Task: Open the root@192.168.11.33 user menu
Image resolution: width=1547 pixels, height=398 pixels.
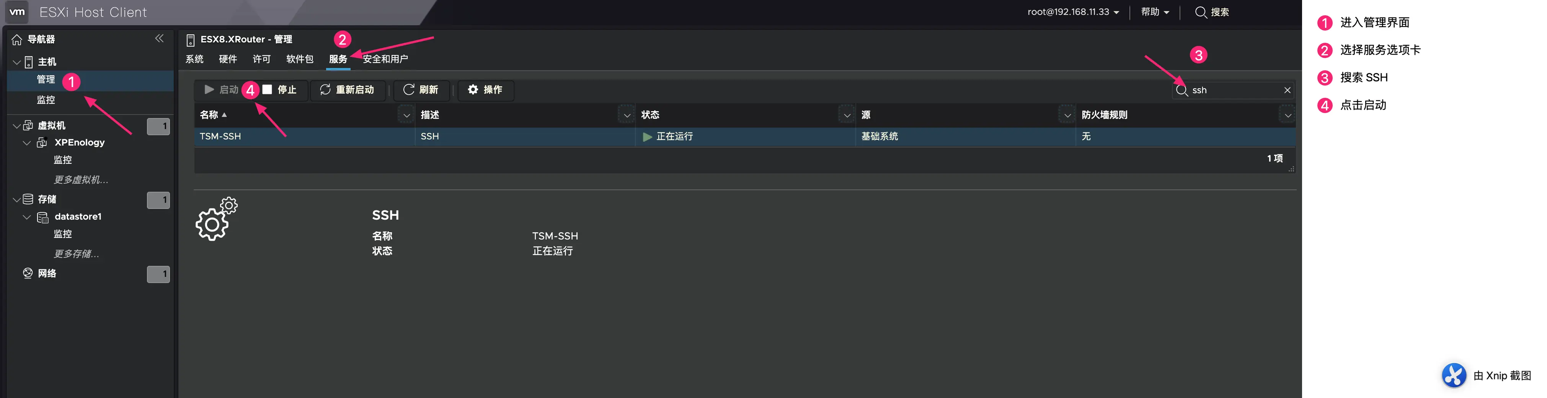Action: tap(1072, 12)
